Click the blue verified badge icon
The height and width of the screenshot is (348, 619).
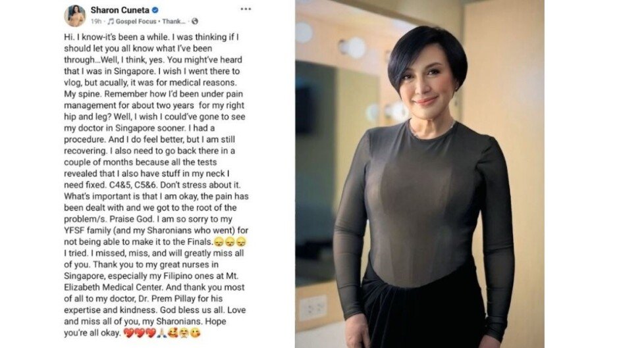(155, 10)
